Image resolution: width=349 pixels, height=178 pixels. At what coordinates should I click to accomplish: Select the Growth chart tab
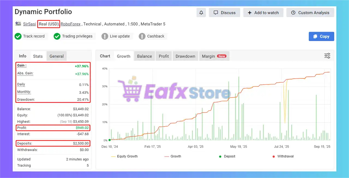tap(124, 56)
